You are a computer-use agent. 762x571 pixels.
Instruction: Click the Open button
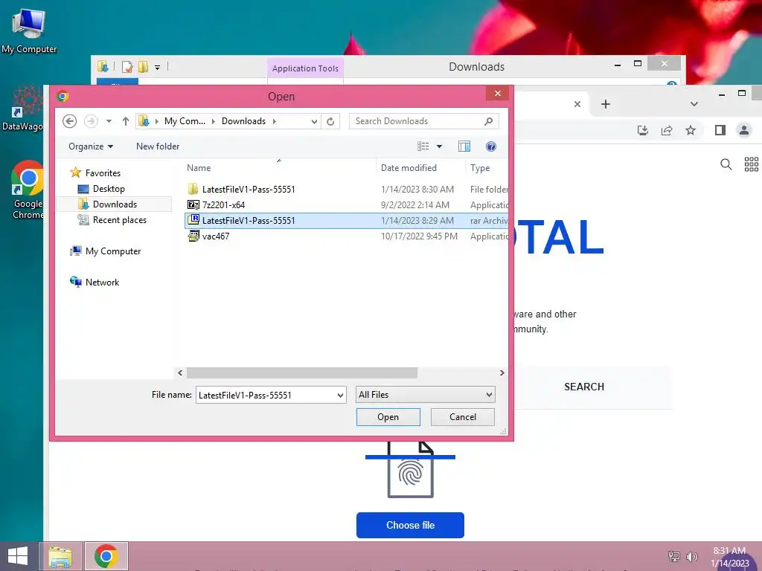point(388,417)
